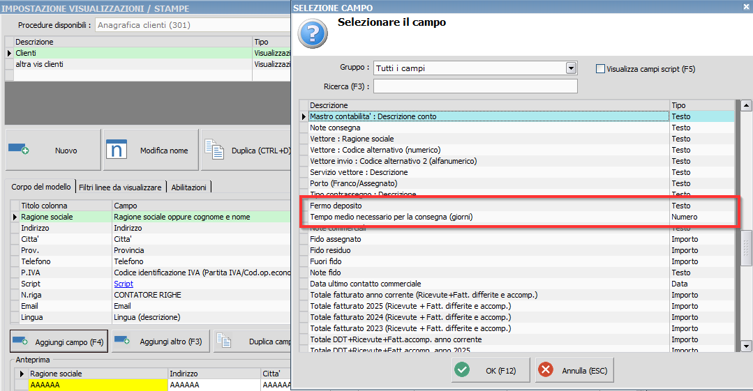Click the red X Annulla (ESC) icon

pos(546,370)
